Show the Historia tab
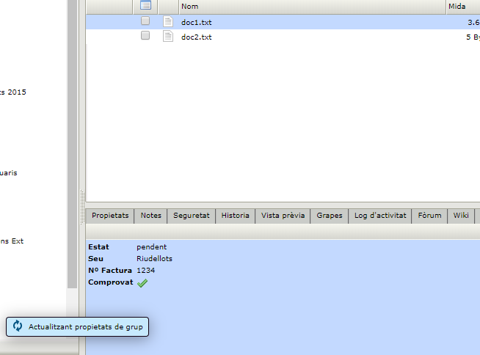 click(x=236, y=216)
